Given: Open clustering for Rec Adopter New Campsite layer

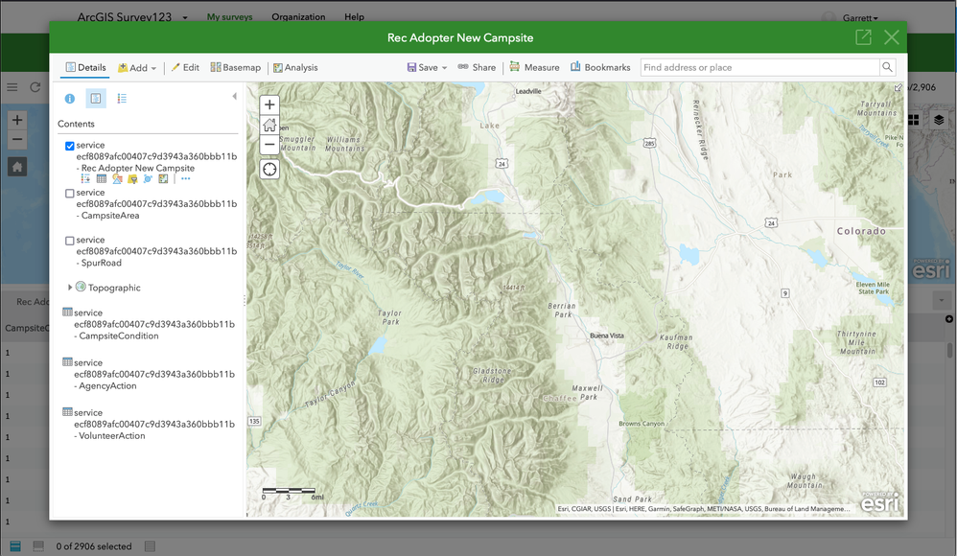Looking at the screenshot, I should click(x=148, y=179).
